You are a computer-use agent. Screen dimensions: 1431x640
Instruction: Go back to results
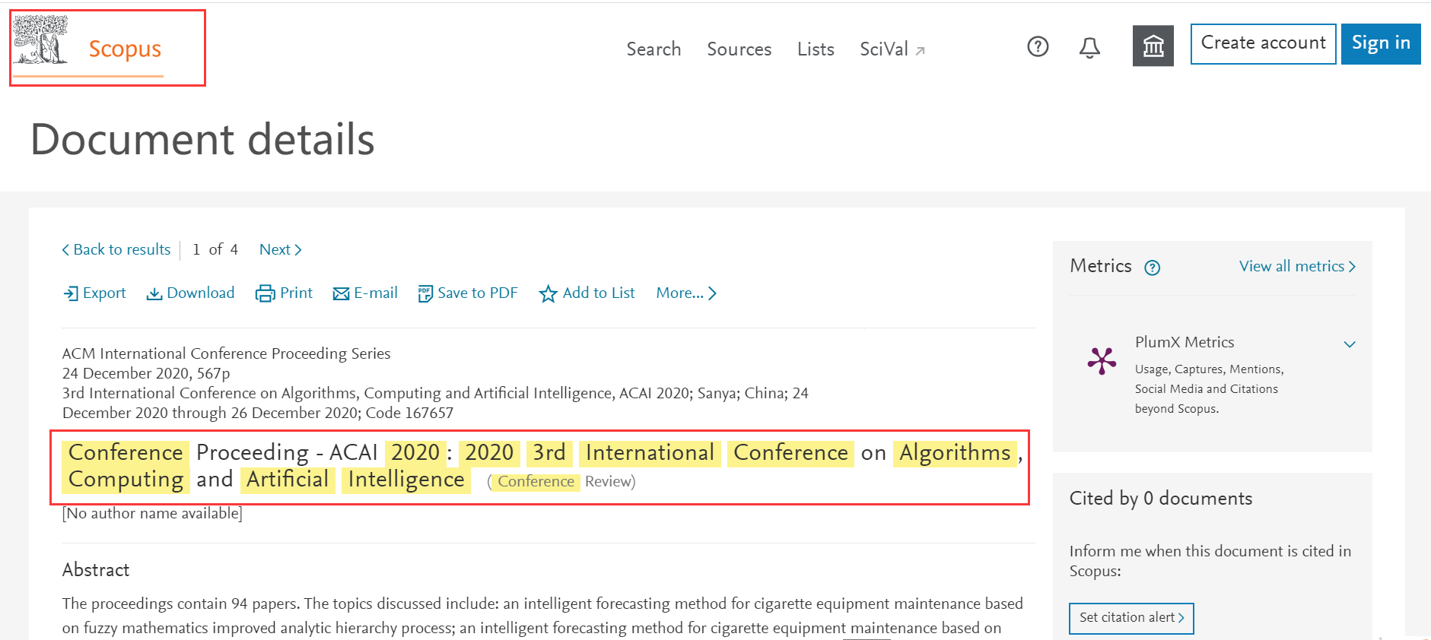pyautogui.click(x=116, y=249)
